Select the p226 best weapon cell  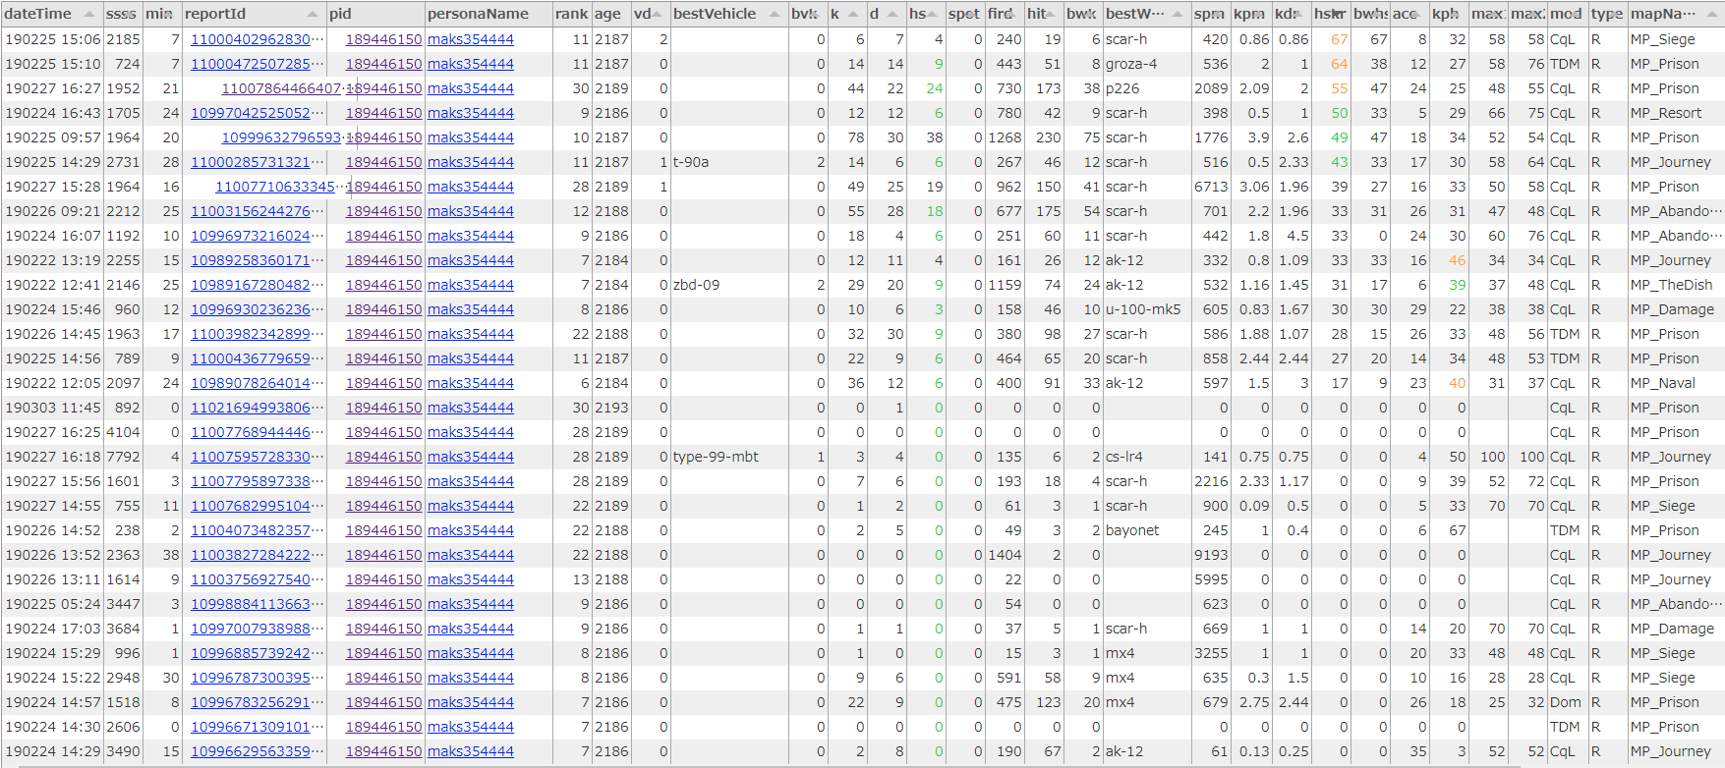(x=1147, y=88)
